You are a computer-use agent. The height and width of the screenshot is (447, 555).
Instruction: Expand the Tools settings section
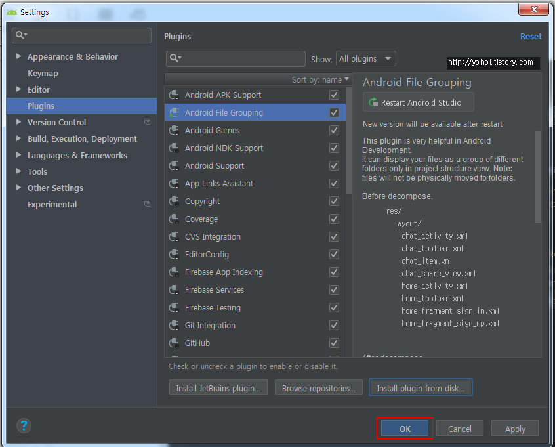tap(19, 171)
